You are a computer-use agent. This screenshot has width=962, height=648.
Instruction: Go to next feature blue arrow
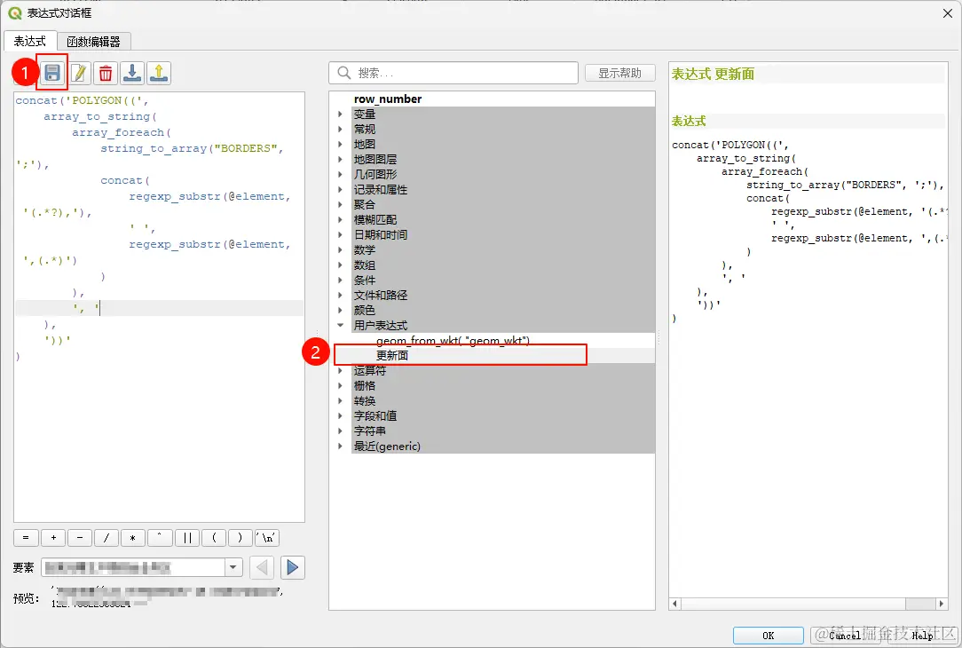[x=293, y=567]
